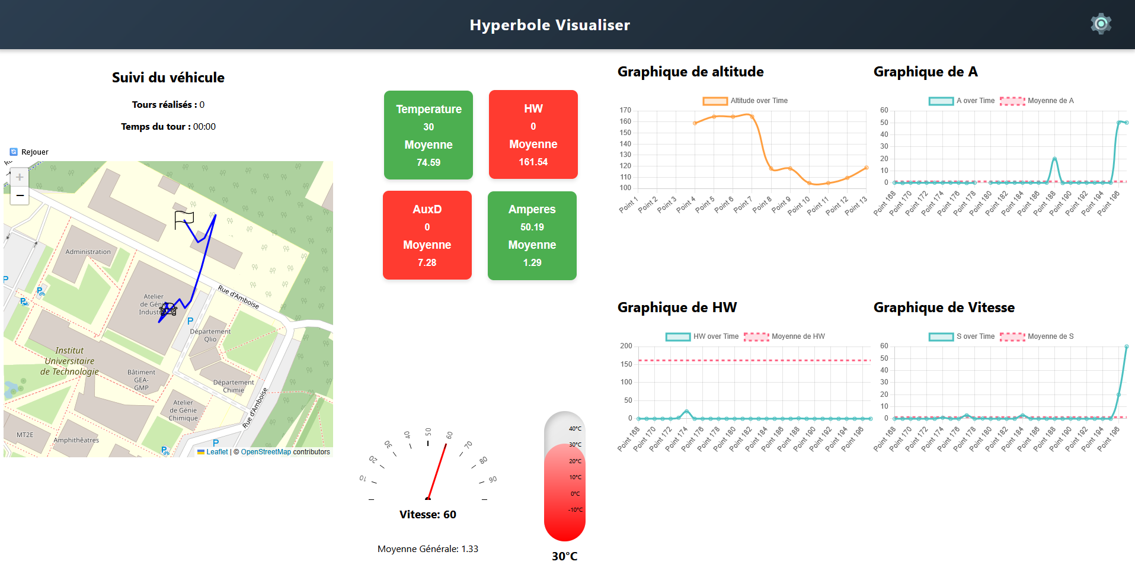Click parking icon beside Département Qlio

click(190, 321)
